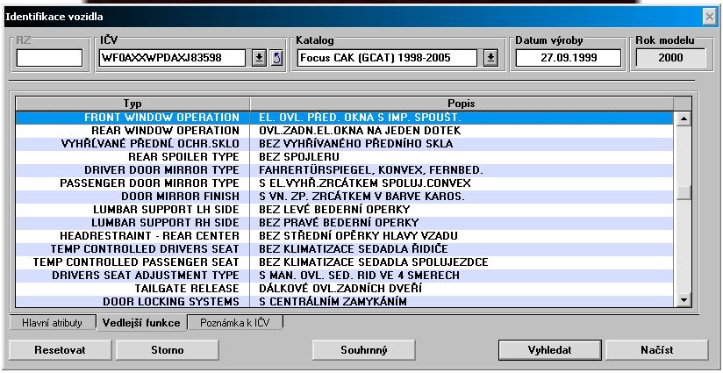This screenshot has height=373, width=723.
Task: Click the Načíst button
Action: coord(655,349)
